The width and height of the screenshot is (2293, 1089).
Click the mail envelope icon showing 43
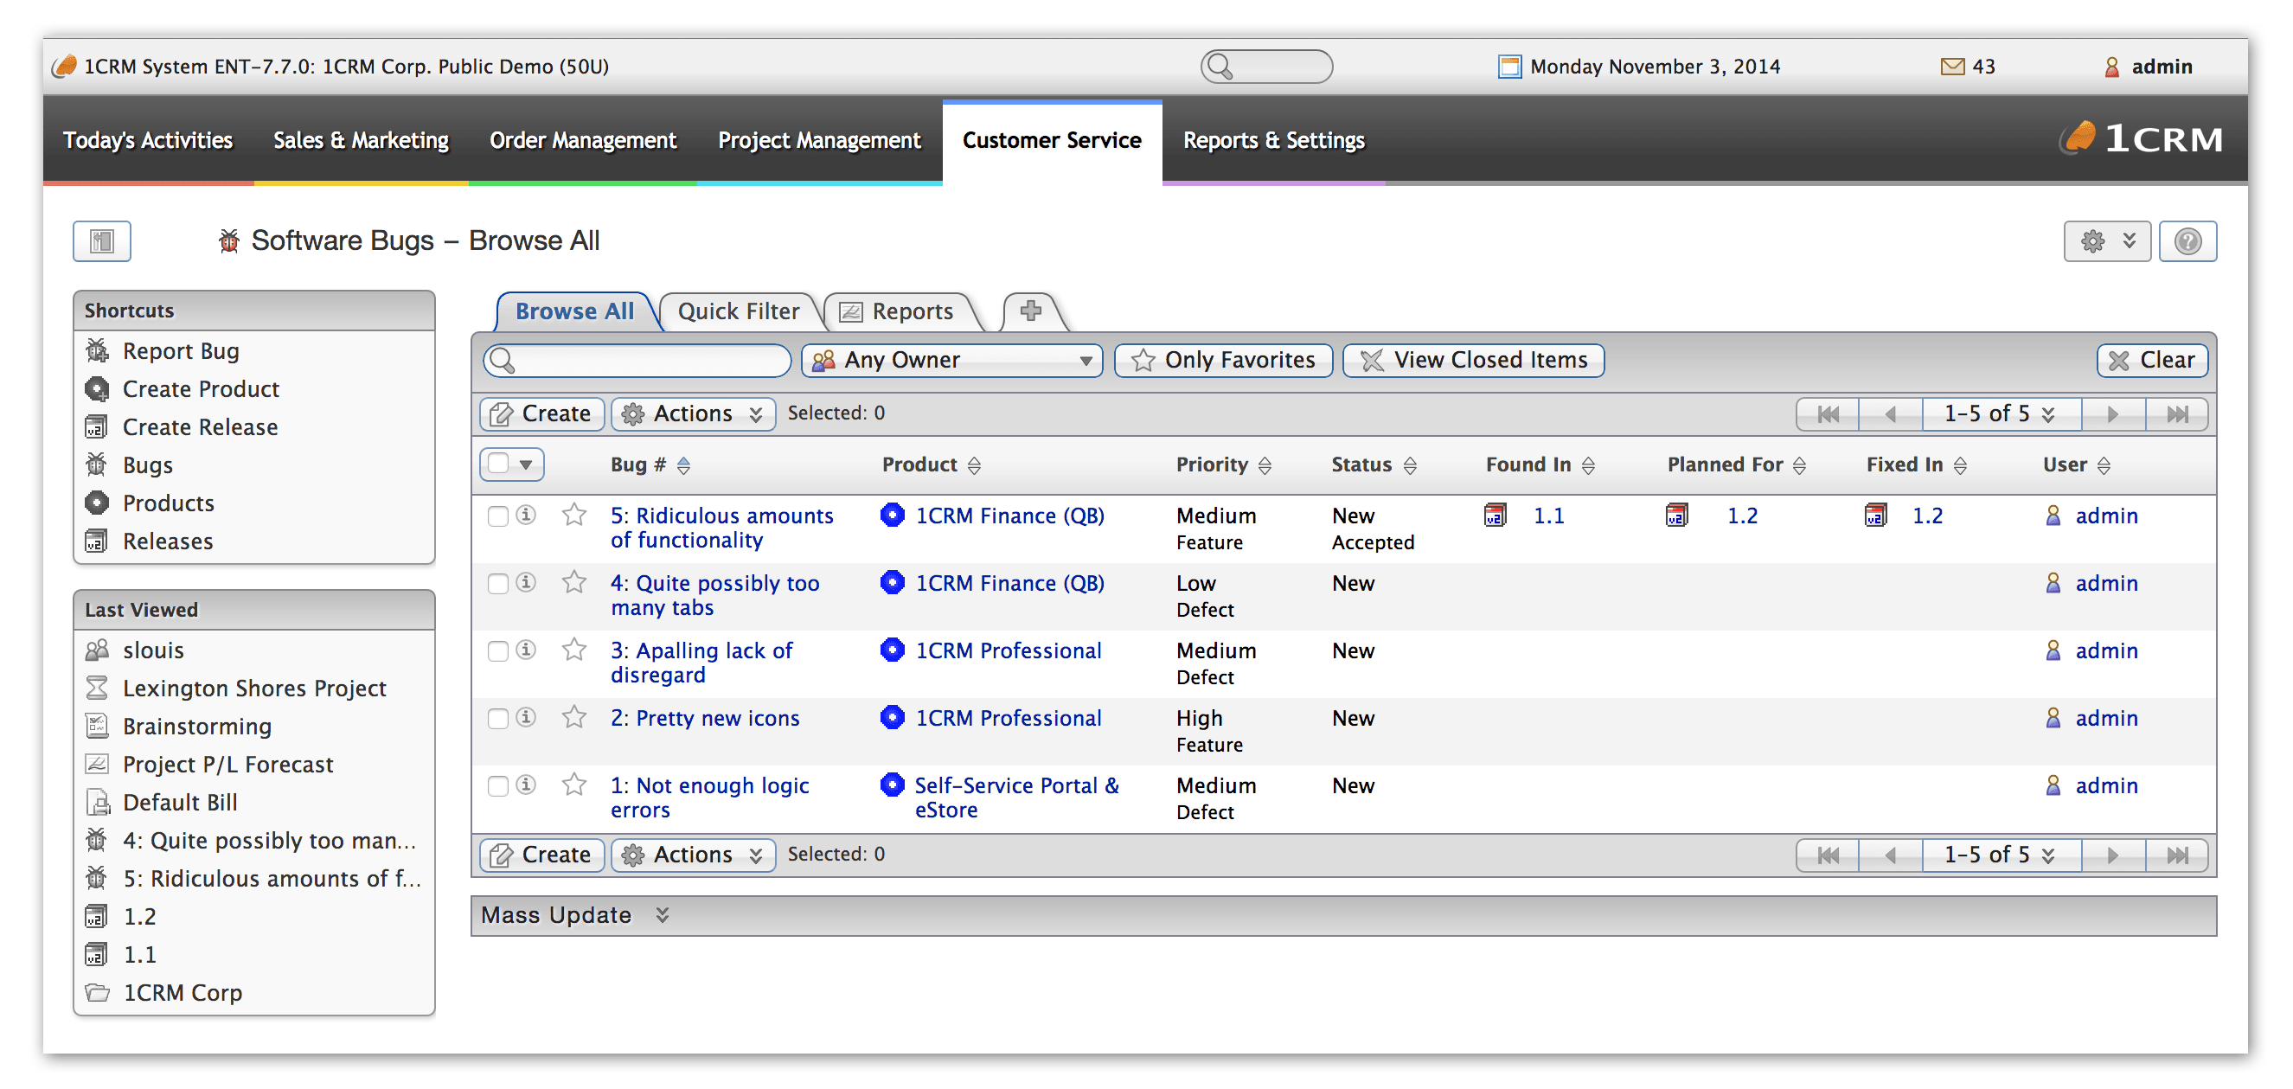[1951, 67]
